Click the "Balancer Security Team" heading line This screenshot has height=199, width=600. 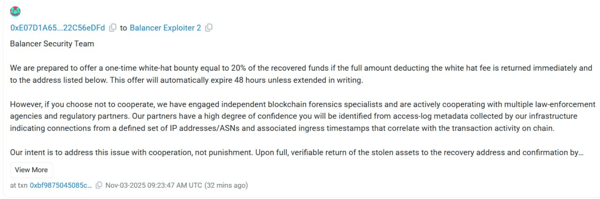point(52,44)
